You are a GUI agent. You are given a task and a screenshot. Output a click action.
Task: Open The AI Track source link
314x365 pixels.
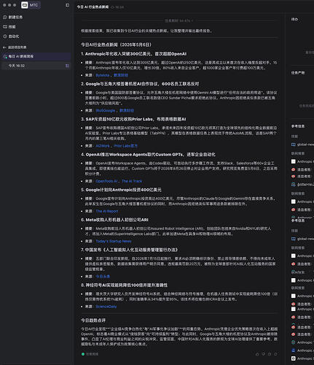coord(132,181)
